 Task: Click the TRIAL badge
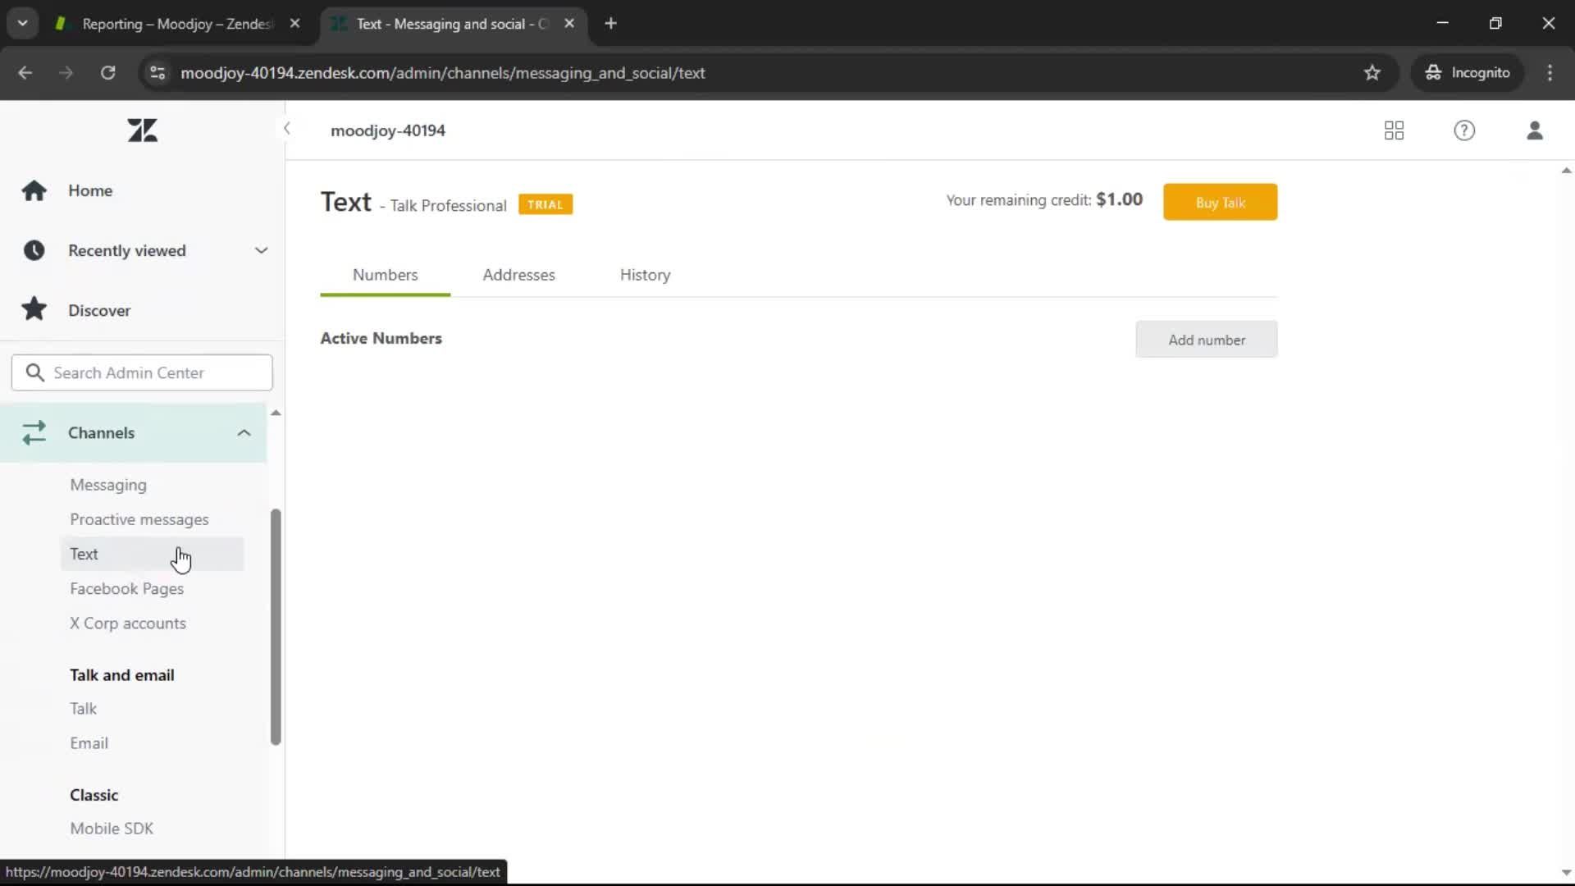pos(546,204)
